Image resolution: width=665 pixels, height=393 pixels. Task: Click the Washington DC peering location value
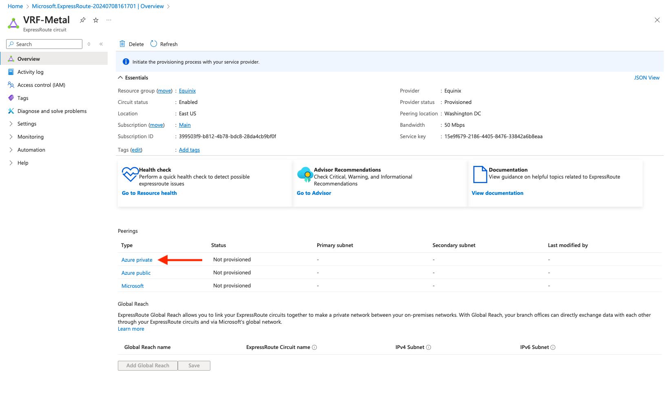[463, 114]
